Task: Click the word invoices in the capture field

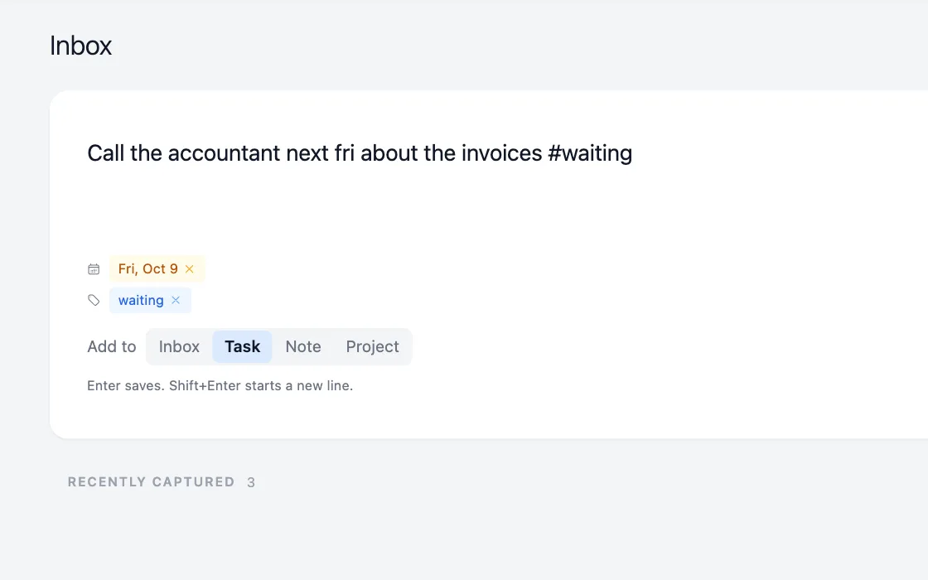Action: point(501,153)
